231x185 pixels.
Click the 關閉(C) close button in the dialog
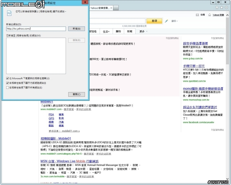click(77, 94)
